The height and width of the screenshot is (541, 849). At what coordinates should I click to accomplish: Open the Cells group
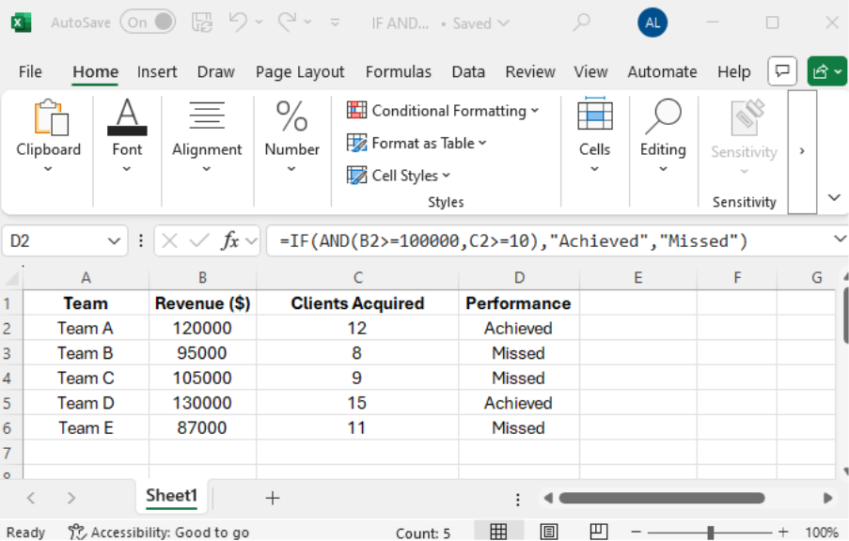tap(594, 136)
